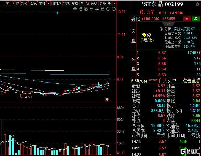
Task: Click buy level 5 price 6.53
Action: pos(162,75)
